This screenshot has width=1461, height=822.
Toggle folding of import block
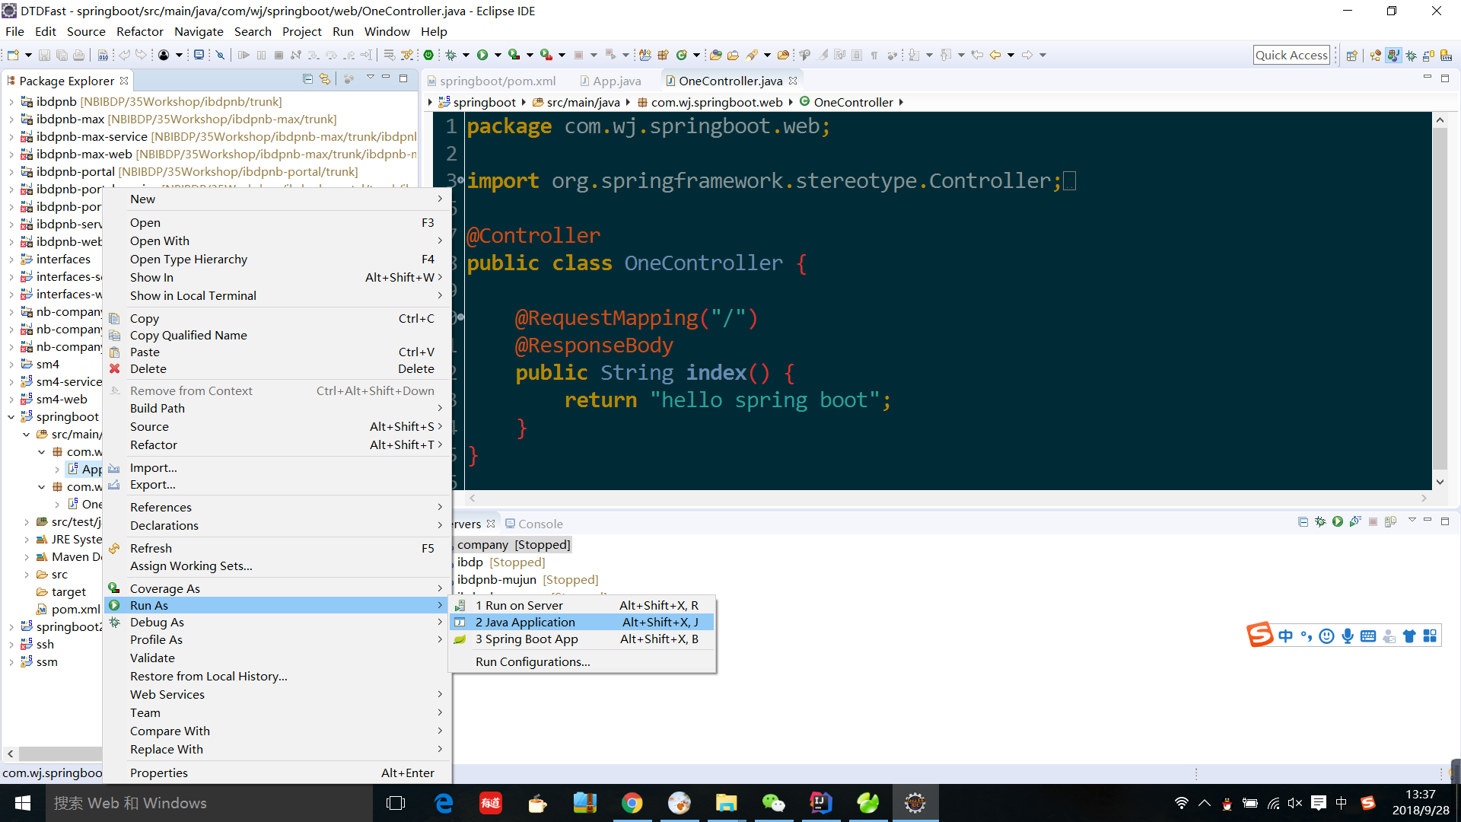pos(461,181)
